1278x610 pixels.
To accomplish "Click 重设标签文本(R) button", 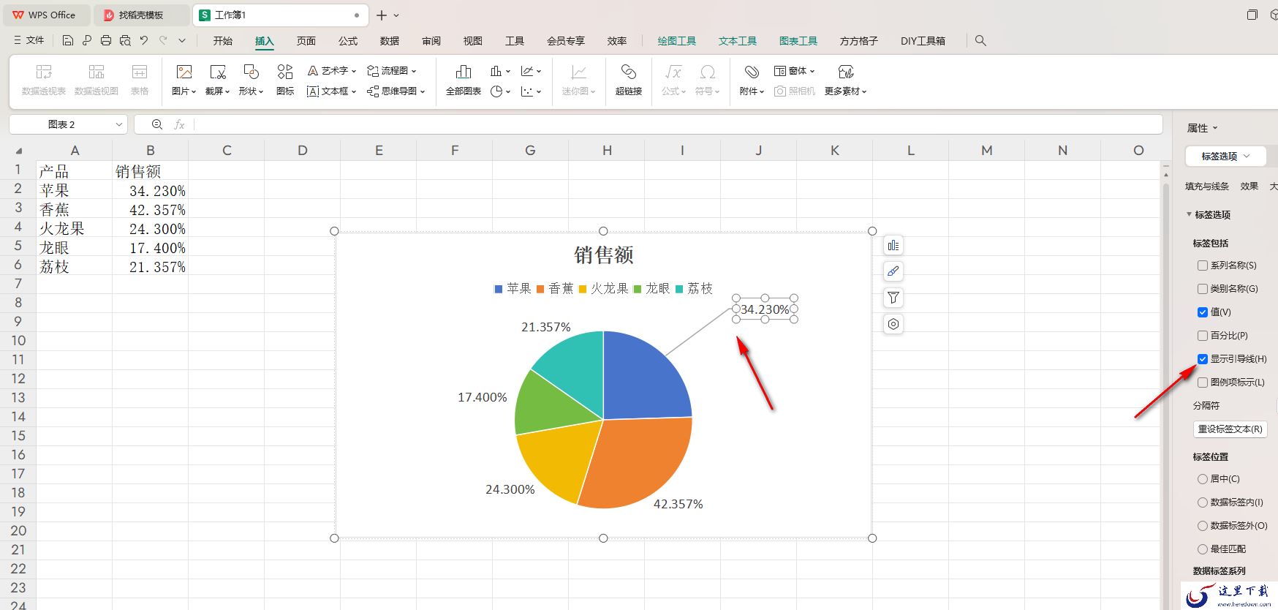I will [x=1230, y=429].
